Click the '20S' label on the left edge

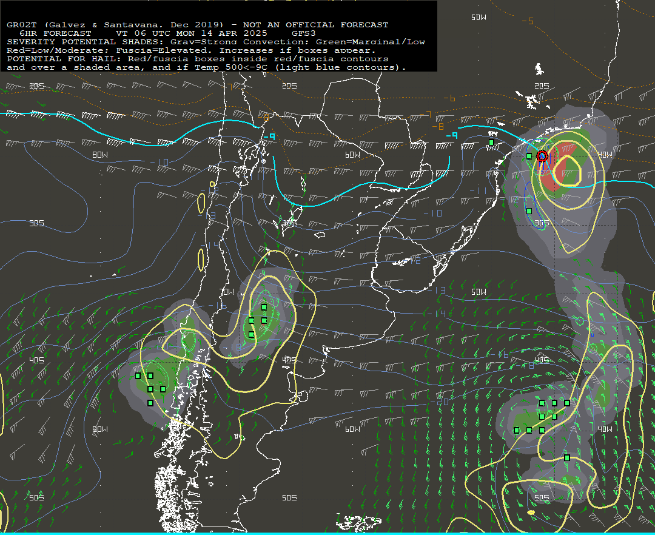coord(36,86)
